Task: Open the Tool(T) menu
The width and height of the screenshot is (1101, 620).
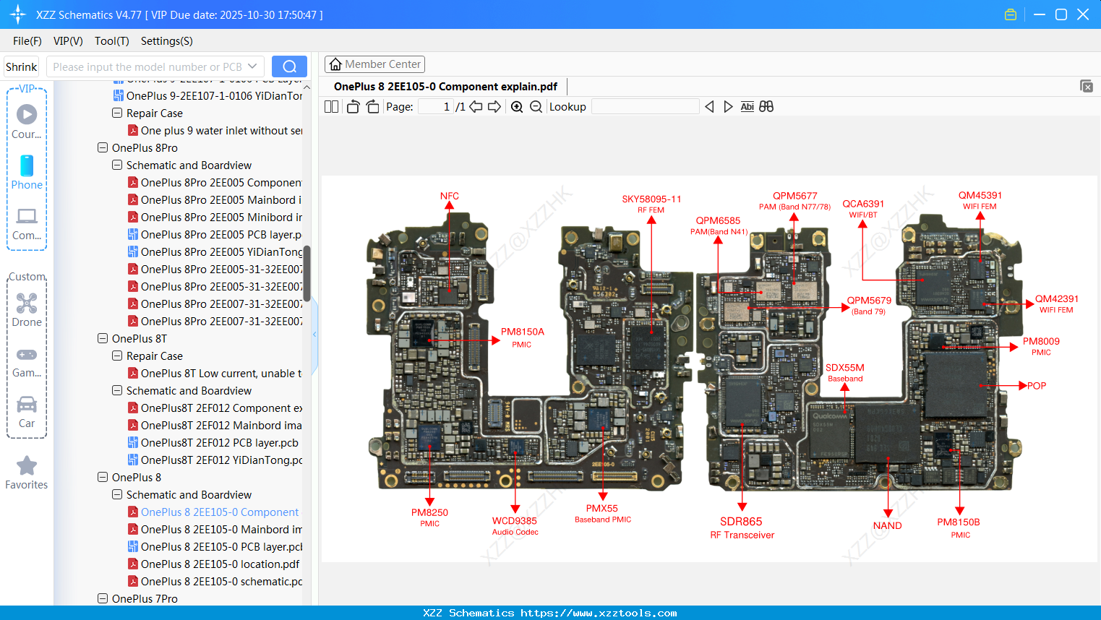Action: 111,41
